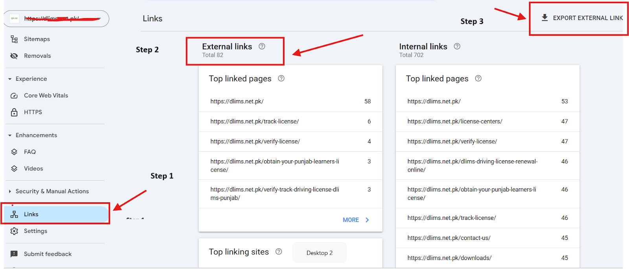629x269 pixels.
Task: Collapse the Experience section
Action: pyautogui.click(x=10, y=79)
